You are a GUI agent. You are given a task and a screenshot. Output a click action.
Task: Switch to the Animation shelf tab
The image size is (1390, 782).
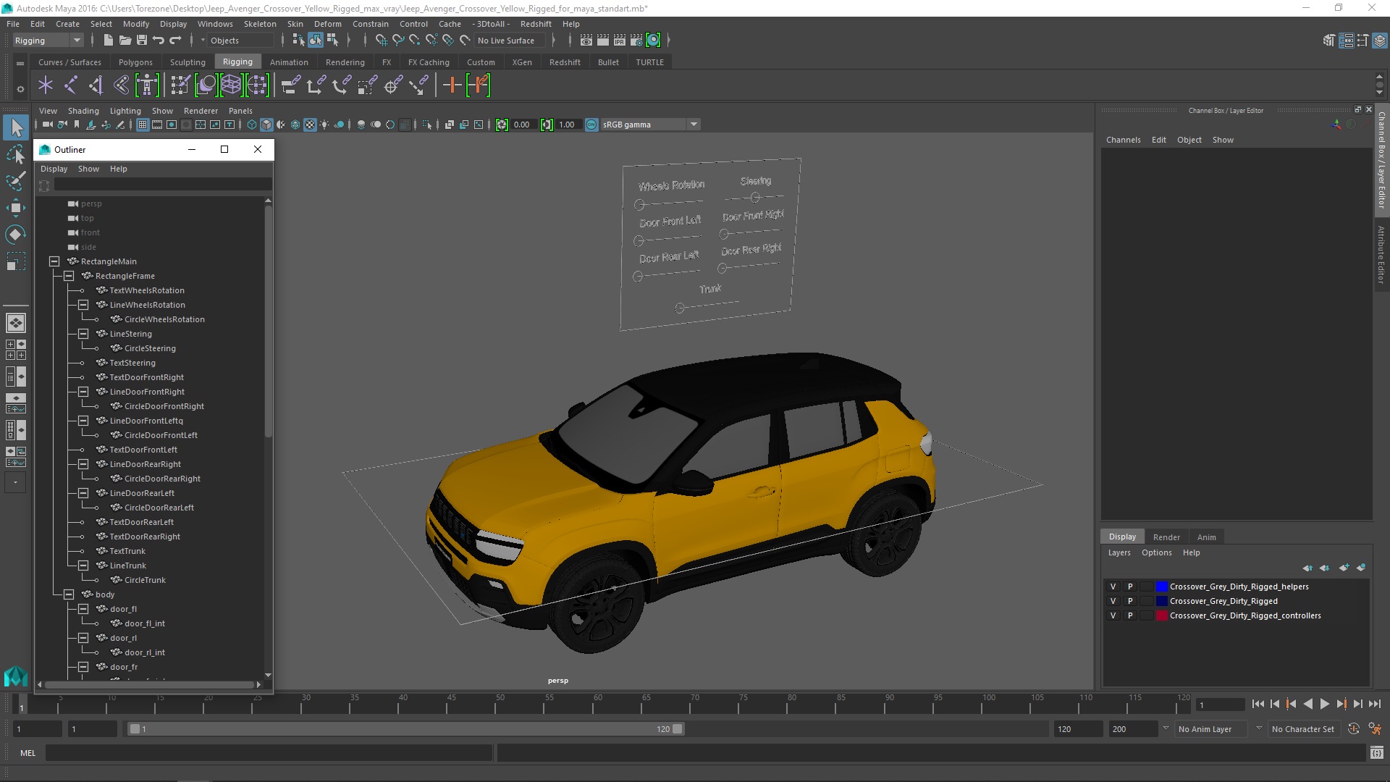[x=288, y=62]
